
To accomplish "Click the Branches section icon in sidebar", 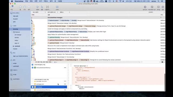I will click(x=11, y=26).
